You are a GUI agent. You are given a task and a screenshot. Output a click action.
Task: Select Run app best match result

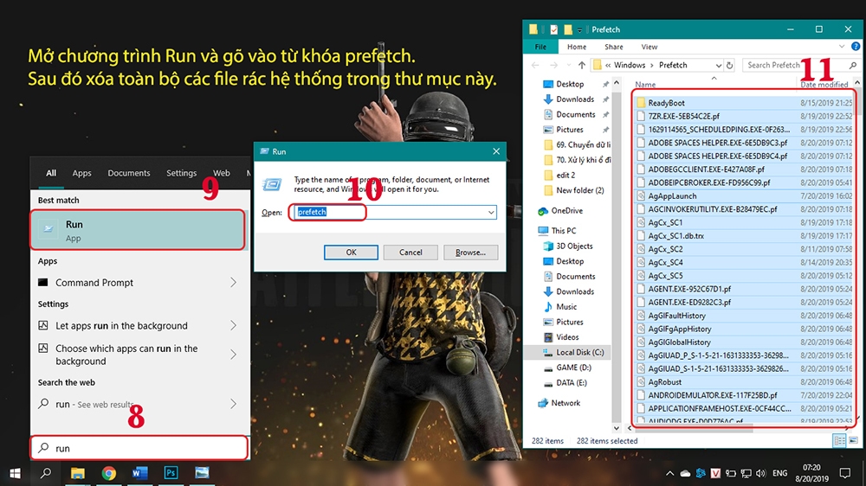[138, 230]
